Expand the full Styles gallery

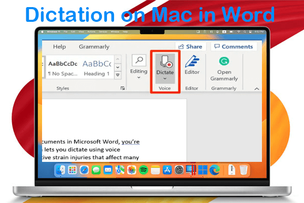coord(118,75)
